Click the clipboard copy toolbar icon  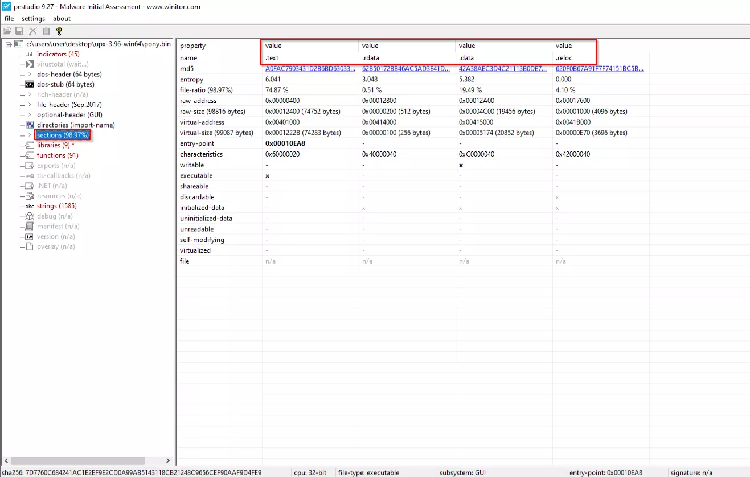point(46,31)
